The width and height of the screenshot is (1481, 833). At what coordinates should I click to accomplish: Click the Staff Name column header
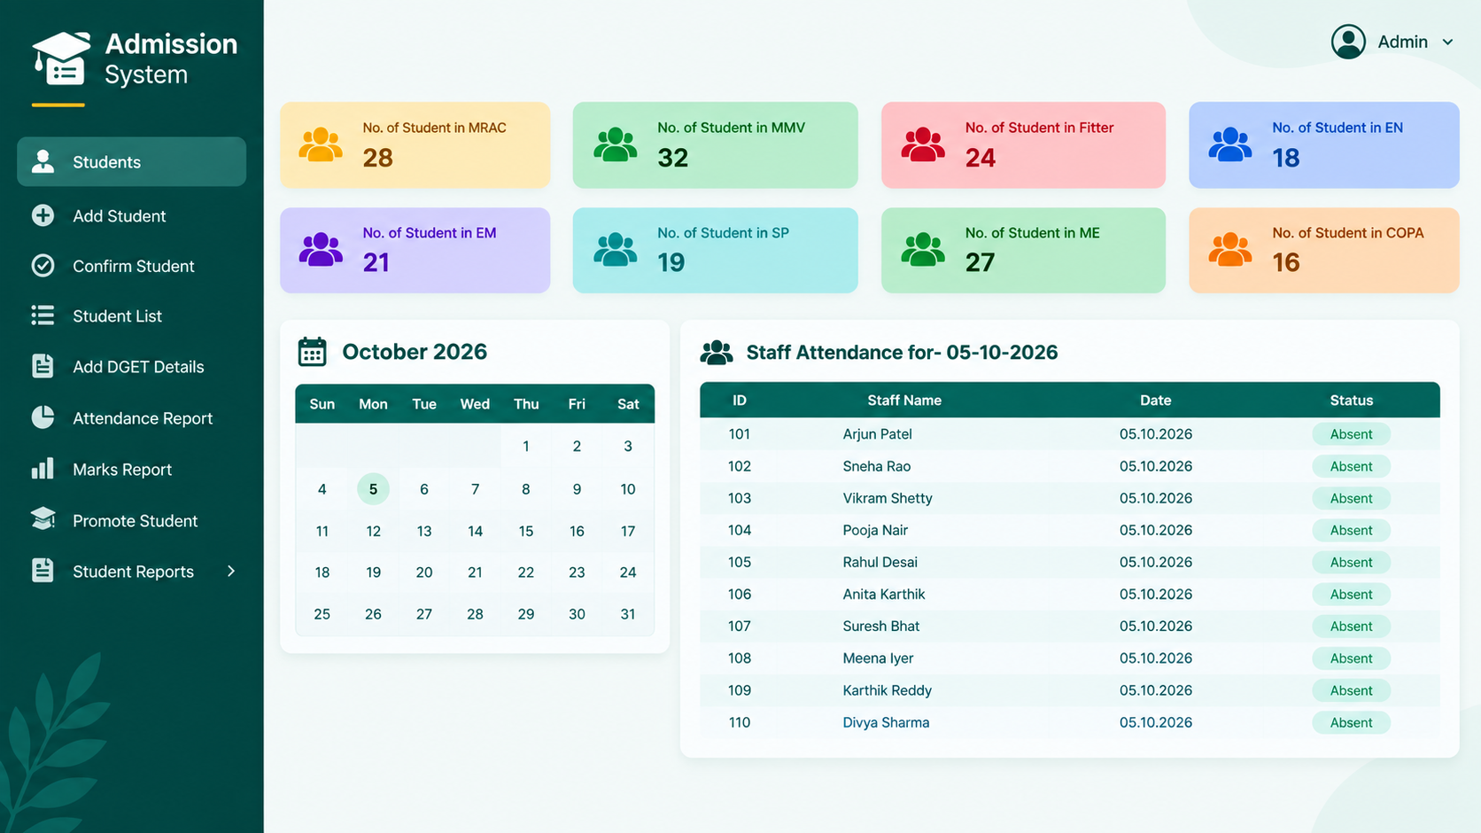point(903,401)
